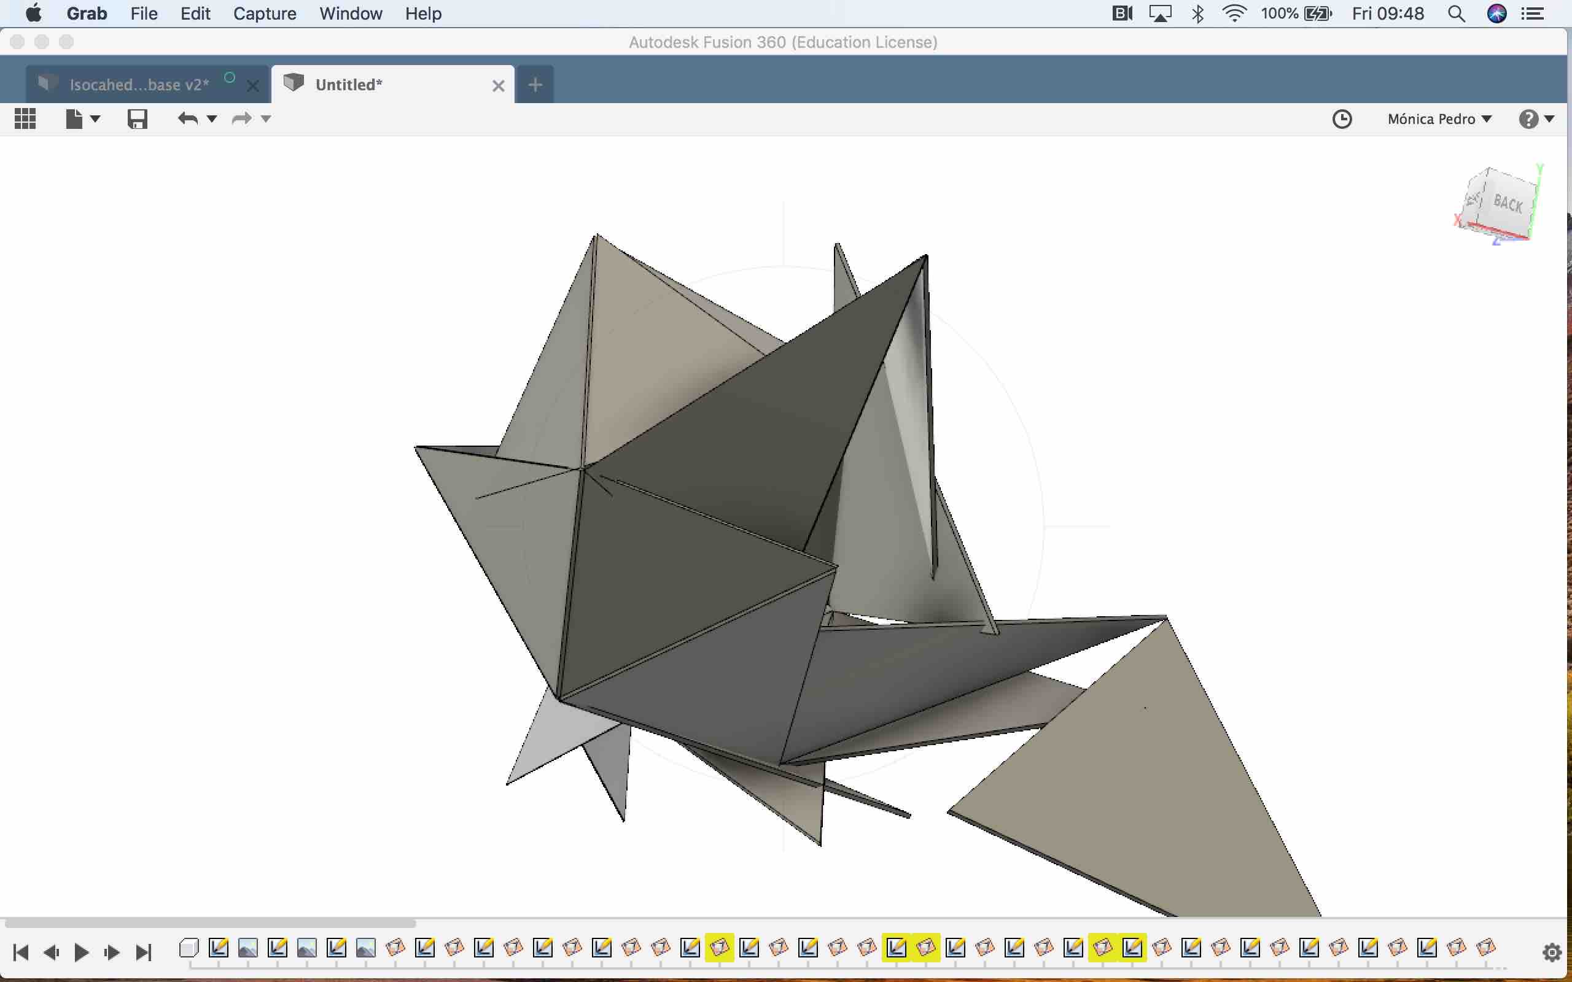This screenshot has width=1572, height=982.
Task: Open the Apple menu
Action: pyautogui.click(x=33, y=13)
